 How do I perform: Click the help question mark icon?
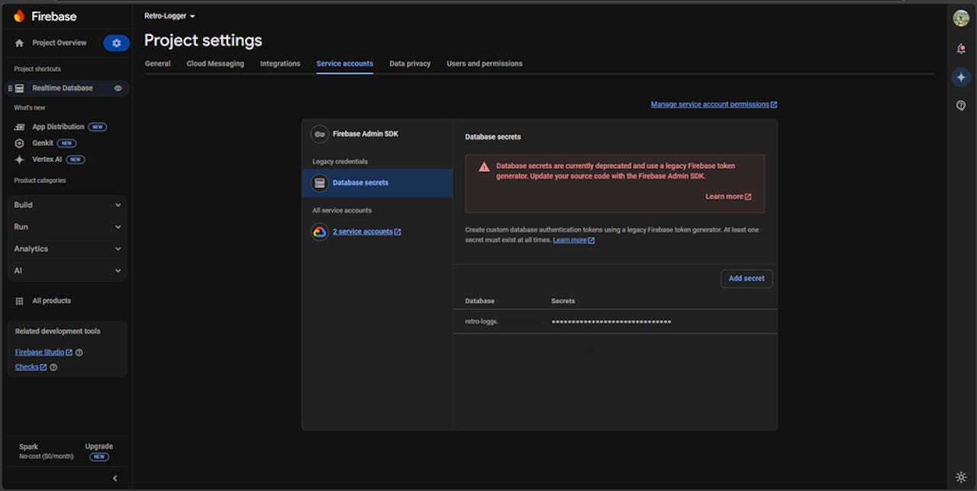point(961,105)
